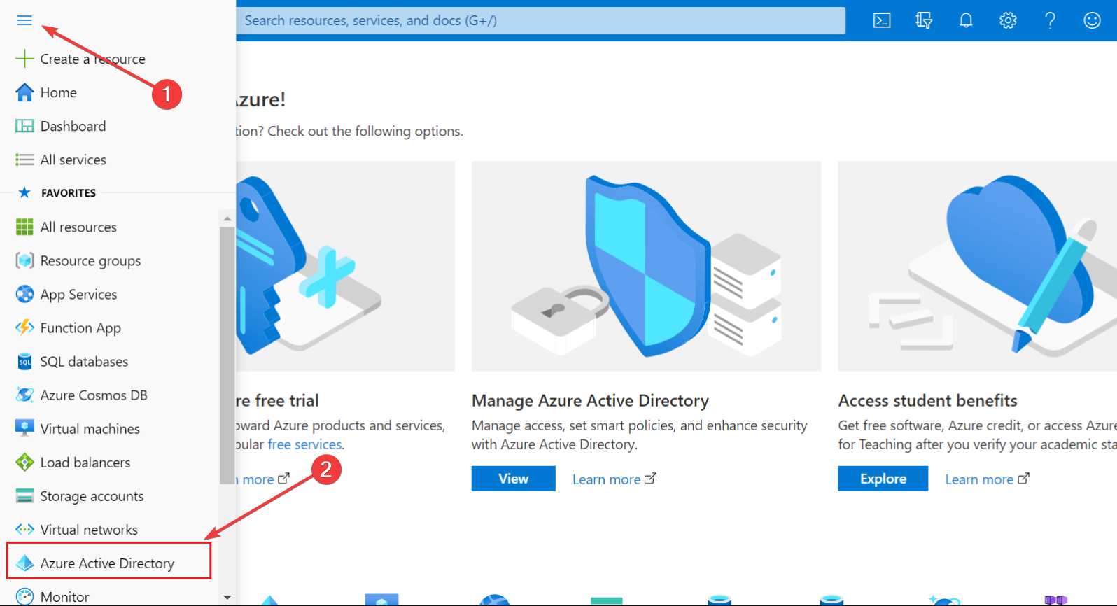Select Virtual networks label
The height and width of the screenshot is (606, 1117).
pos(89,530)
